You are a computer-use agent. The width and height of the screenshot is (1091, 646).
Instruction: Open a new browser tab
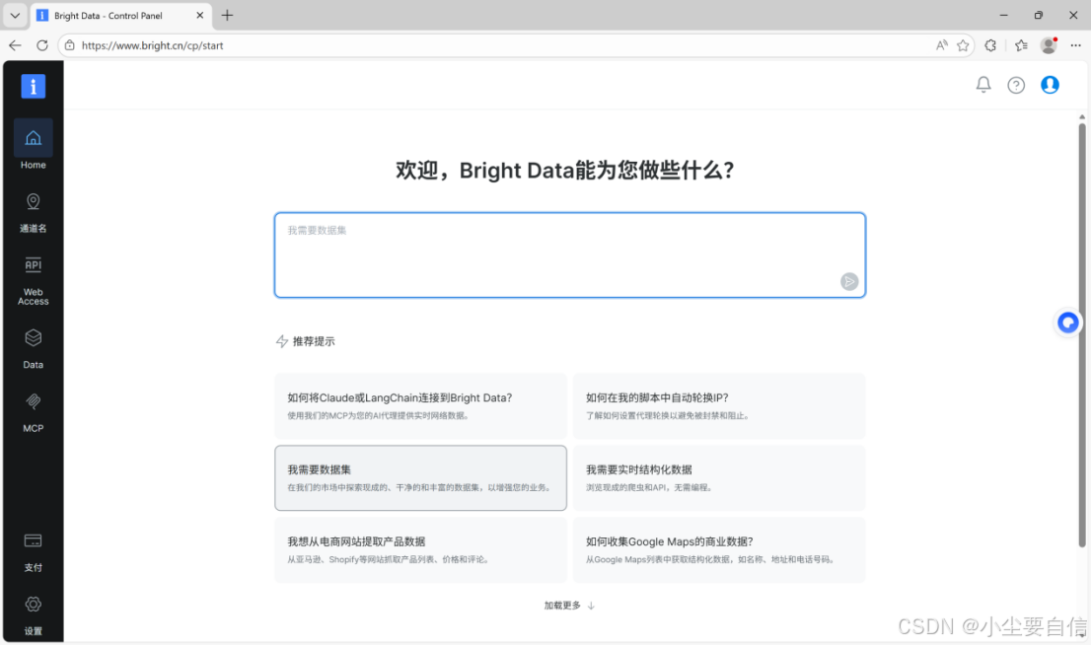228,16
